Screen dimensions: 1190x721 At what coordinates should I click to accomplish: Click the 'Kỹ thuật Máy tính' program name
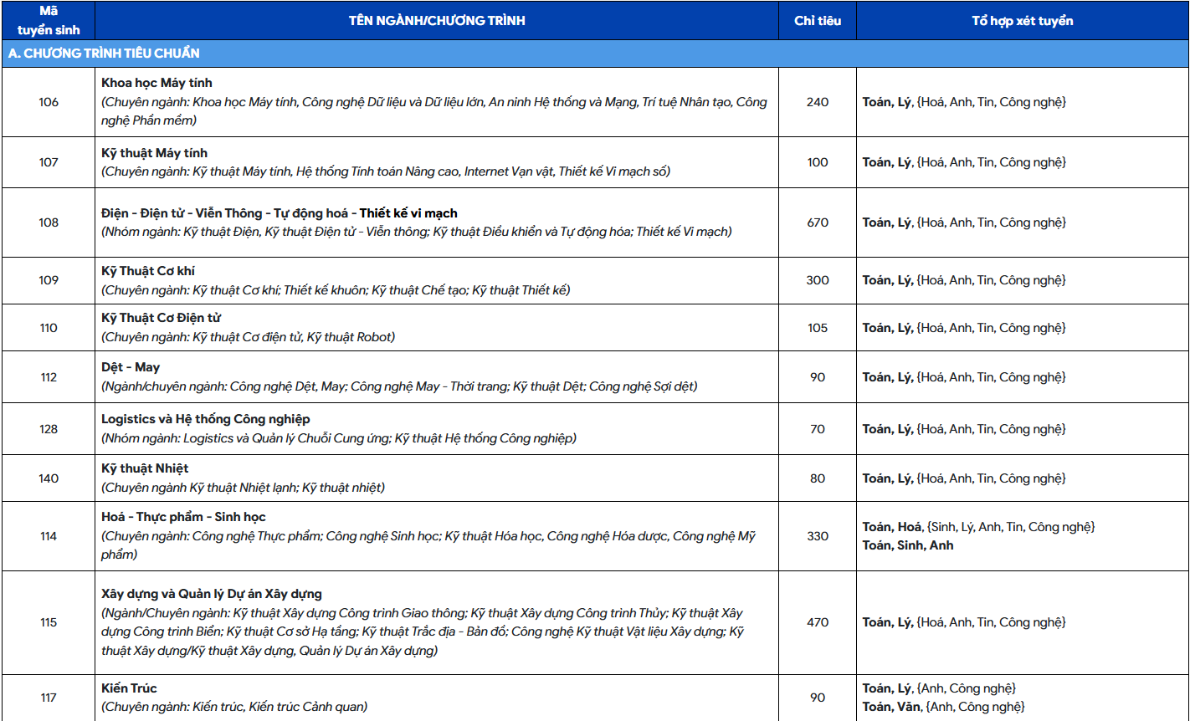tap(154, 153)
